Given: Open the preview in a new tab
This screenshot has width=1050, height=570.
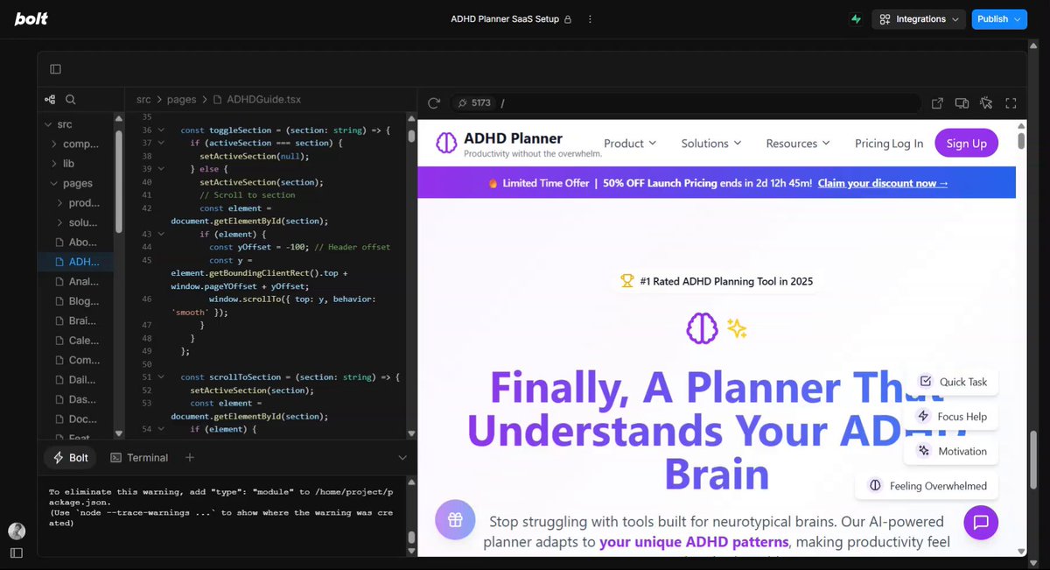Looking at the screenshot, I should click(937, 103).
